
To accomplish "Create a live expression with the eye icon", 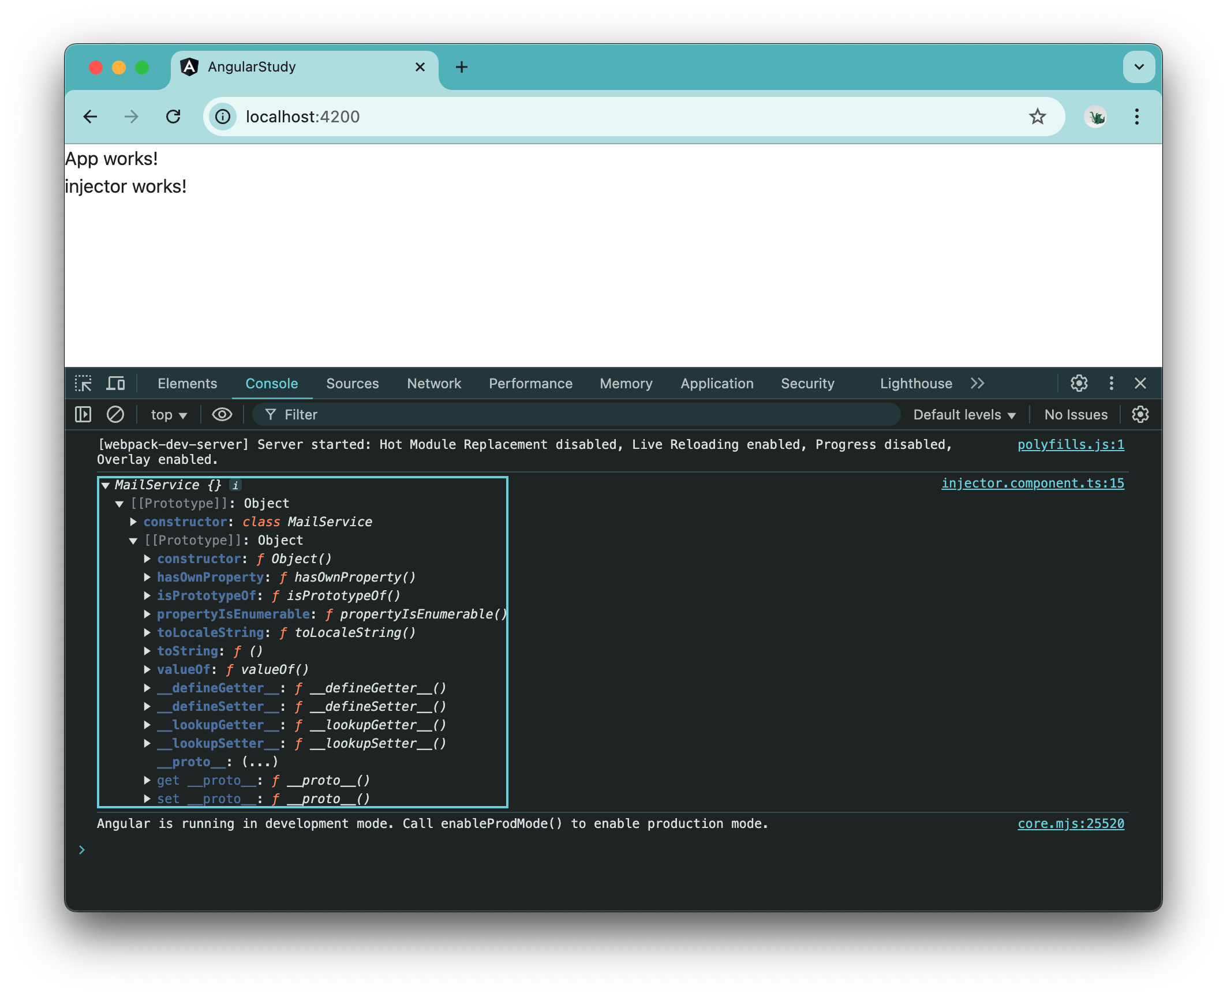I will click(x=221, y=414).
